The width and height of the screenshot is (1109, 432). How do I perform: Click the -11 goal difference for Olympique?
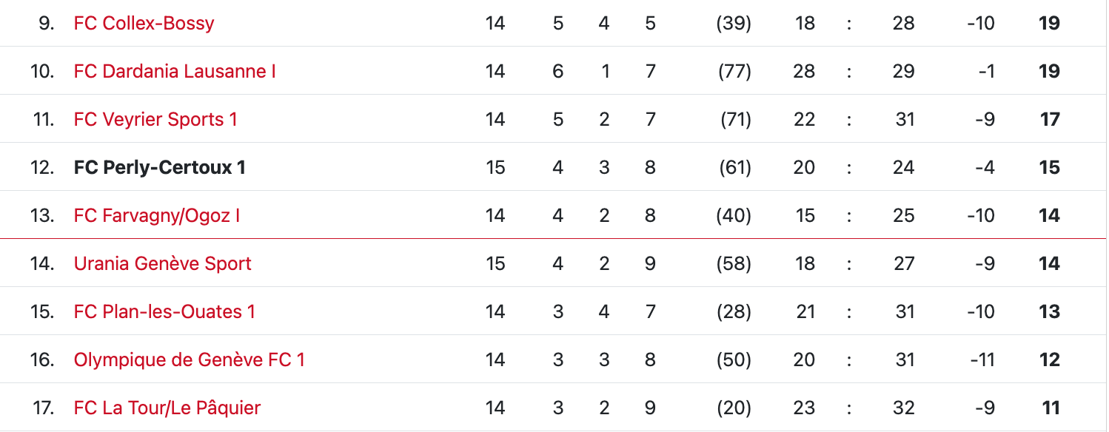(x=982, y=360)
